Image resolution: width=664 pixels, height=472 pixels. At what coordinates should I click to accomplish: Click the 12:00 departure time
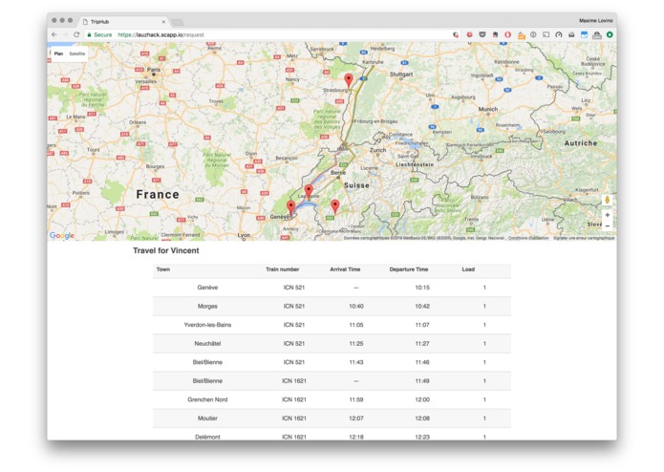pos(422,399)
